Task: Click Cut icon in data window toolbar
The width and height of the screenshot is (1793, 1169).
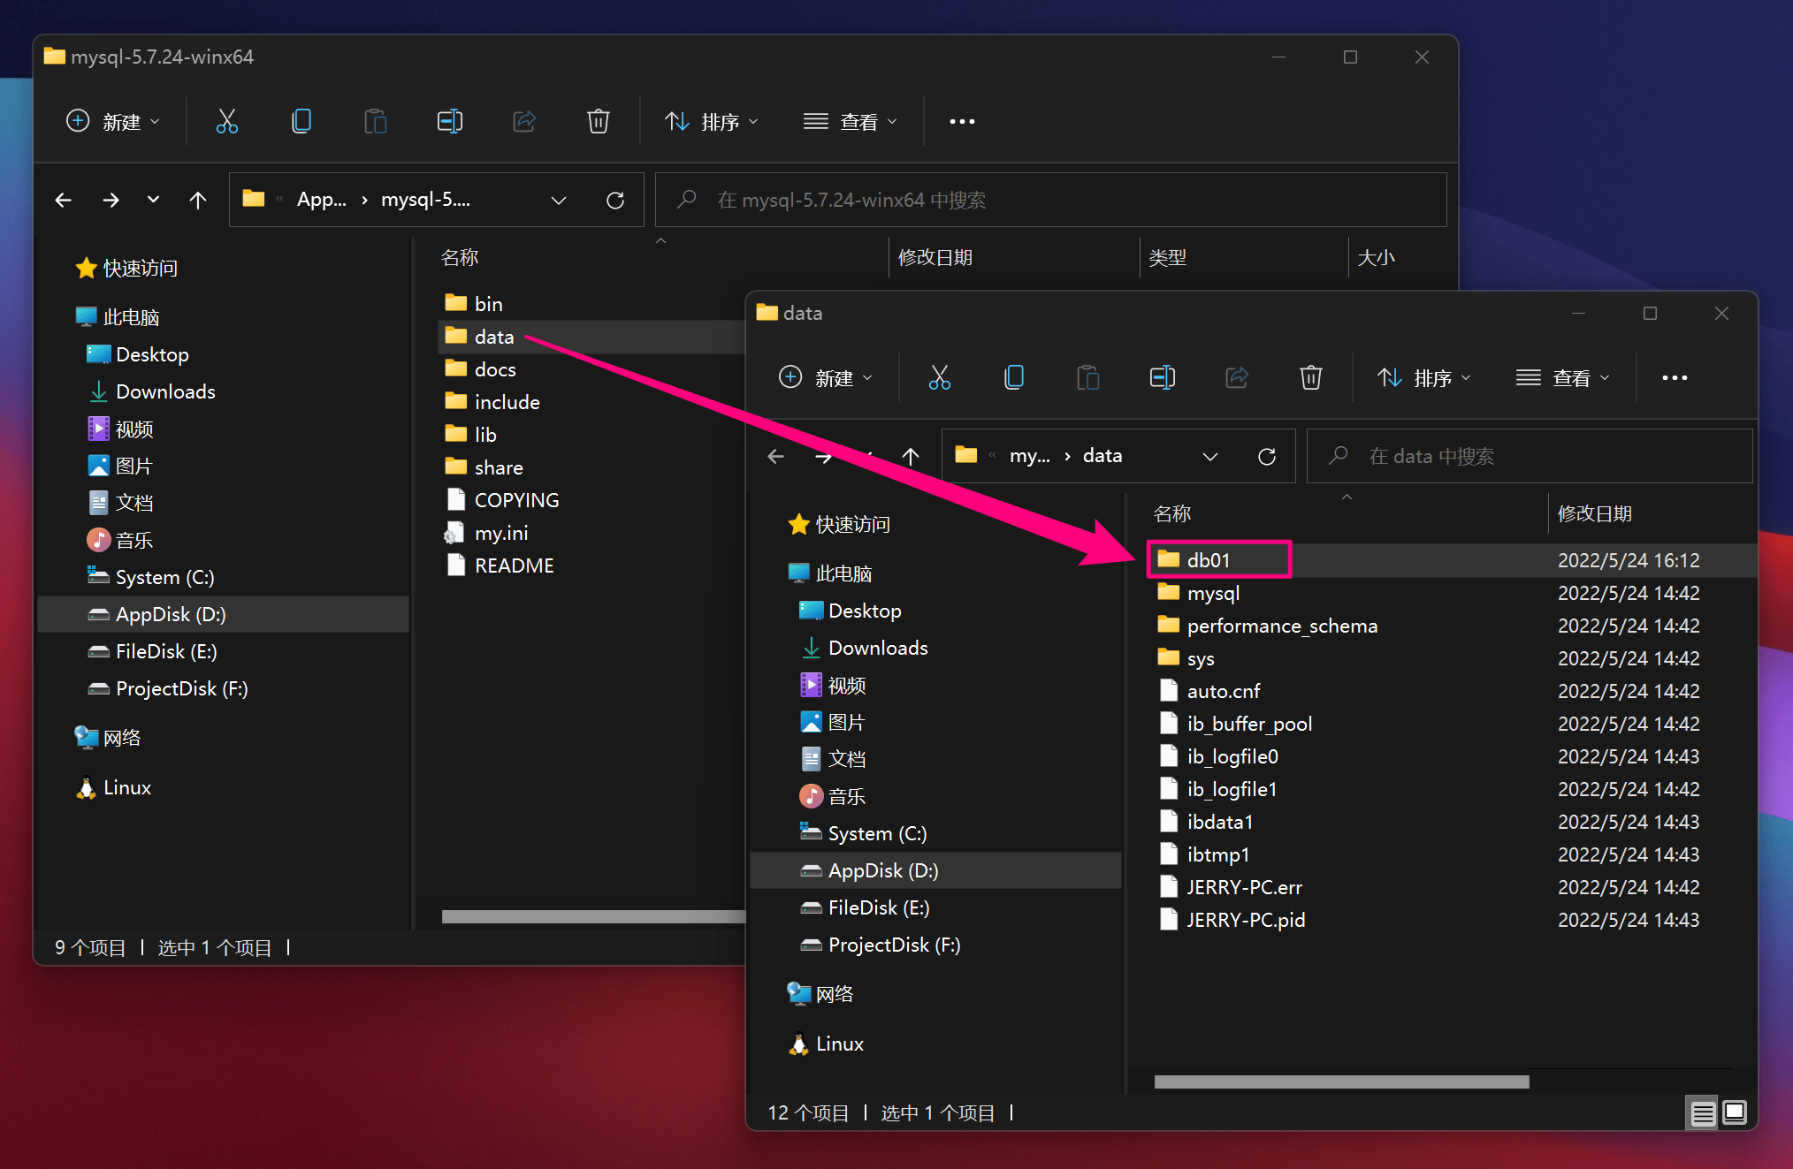Action: pos(939,378)
